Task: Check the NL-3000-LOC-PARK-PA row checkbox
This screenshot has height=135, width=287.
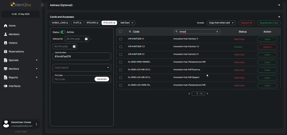Action: [x=121, y=85]
